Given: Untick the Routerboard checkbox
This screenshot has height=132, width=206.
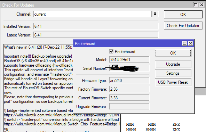Looking at the screenshot, I should pyautogui.click(x=111, y=51).
